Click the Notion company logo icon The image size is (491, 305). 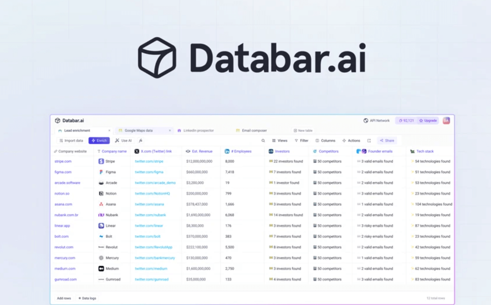pyautogui.click(x=101, y=193)
